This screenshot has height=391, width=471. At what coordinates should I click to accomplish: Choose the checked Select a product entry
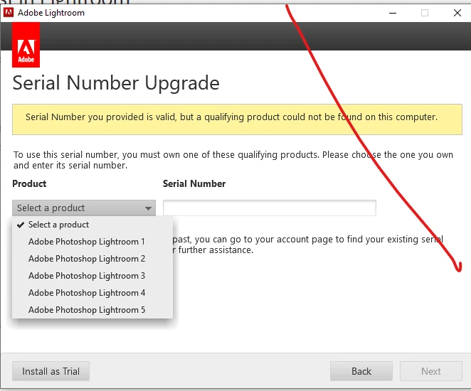coord(92,225)
